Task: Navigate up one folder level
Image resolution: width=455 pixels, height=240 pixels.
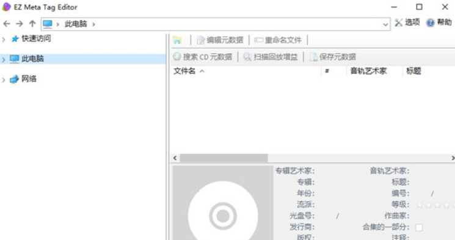Action: point(32,24)
